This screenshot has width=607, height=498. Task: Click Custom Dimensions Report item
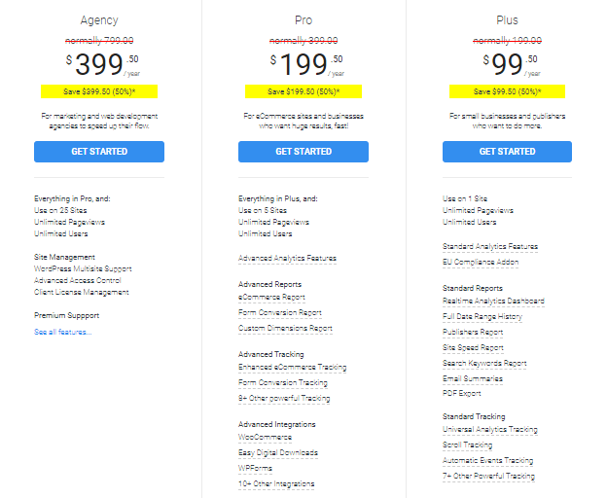coord(285,328)
